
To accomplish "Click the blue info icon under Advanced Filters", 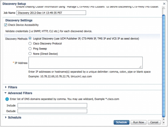I will click(x=7, y=99).
